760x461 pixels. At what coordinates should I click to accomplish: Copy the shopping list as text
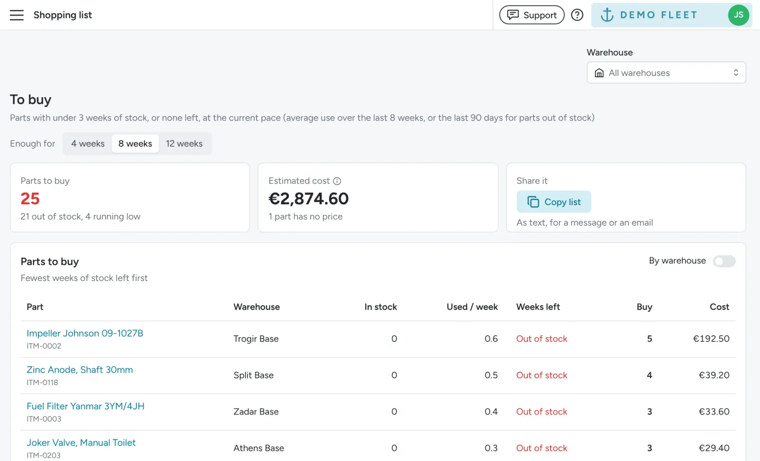pyautogui.click(x=554, y=202)
